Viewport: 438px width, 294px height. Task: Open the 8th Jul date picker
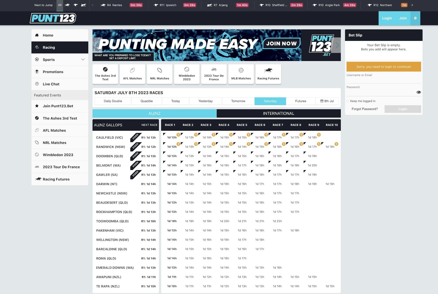click(327, 101)
